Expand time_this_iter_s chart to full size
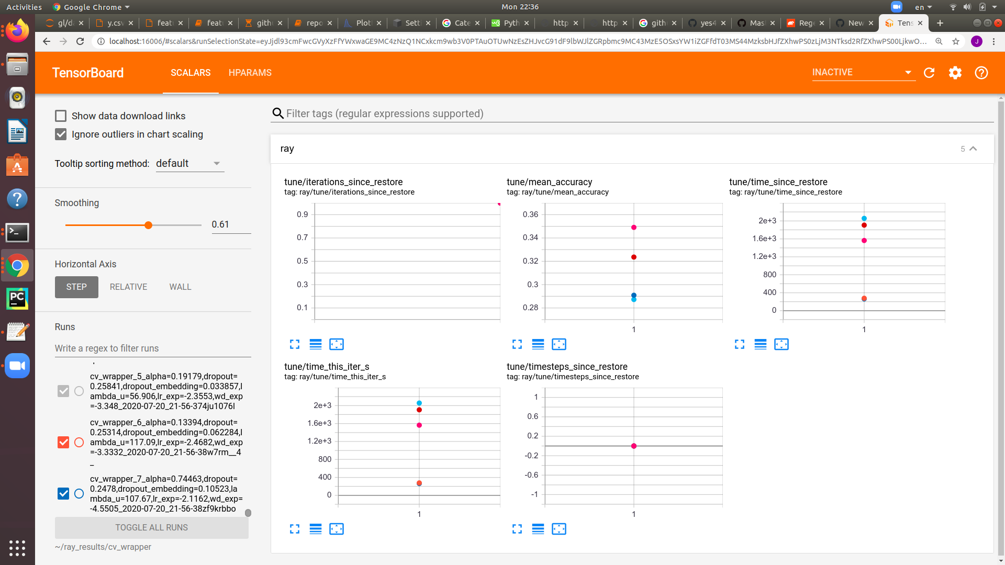Viewport: 1005px width, 565px height. tap(295, 529)
